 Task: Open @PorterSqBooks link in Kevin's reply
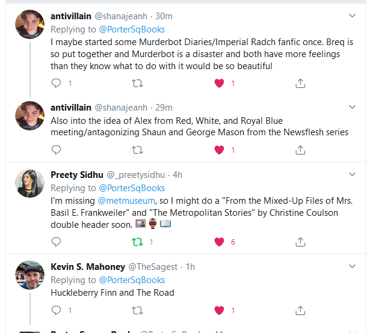[x=132, y=280]
